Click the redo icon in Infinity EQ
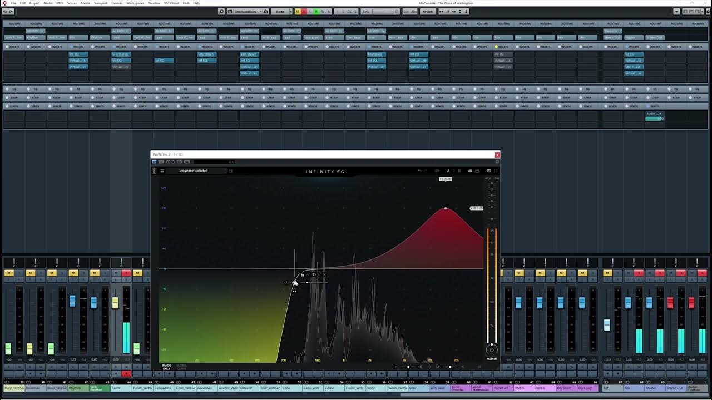This screenshot has height=400, width=712. (x=427, y=171)
